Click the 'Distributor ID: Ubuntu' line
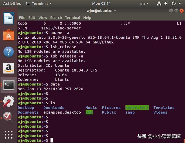 click(x=43, y=66)
